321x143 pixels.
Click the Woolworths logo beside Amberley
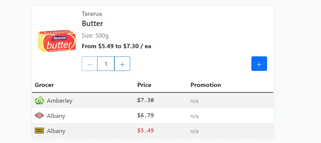tap(39, 101)
